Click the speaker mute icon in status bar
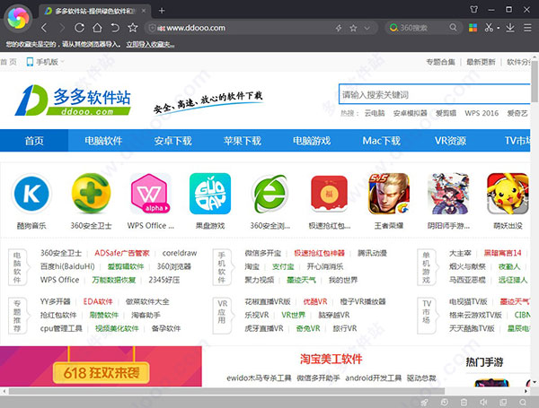 (483, 402)
